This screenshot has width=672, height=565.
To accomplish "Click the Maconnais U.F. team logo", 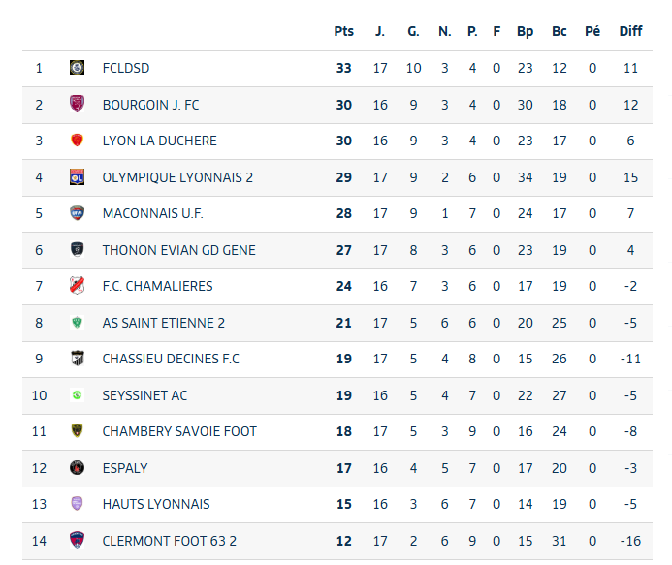I will point(78,213).
